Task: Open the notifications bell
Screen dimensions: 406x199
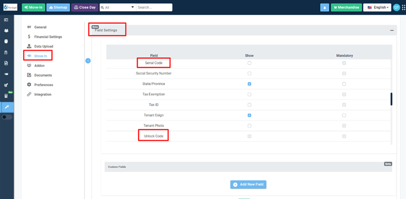Action: tap(324, 7)
